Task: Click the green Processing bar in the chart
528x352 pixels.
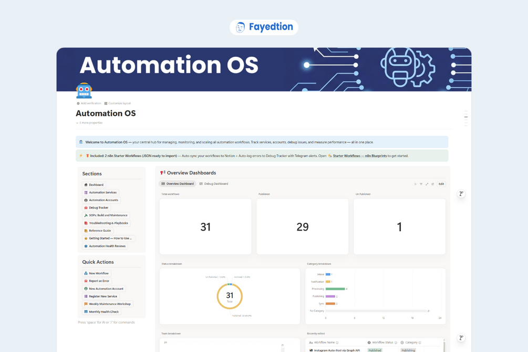Action: pos(335,288)
